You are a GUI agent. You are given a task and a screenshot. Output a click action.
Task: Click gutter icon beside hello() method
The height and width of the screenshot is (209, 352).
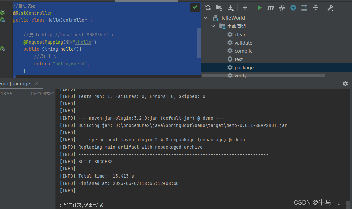click(x=2, y=49)
